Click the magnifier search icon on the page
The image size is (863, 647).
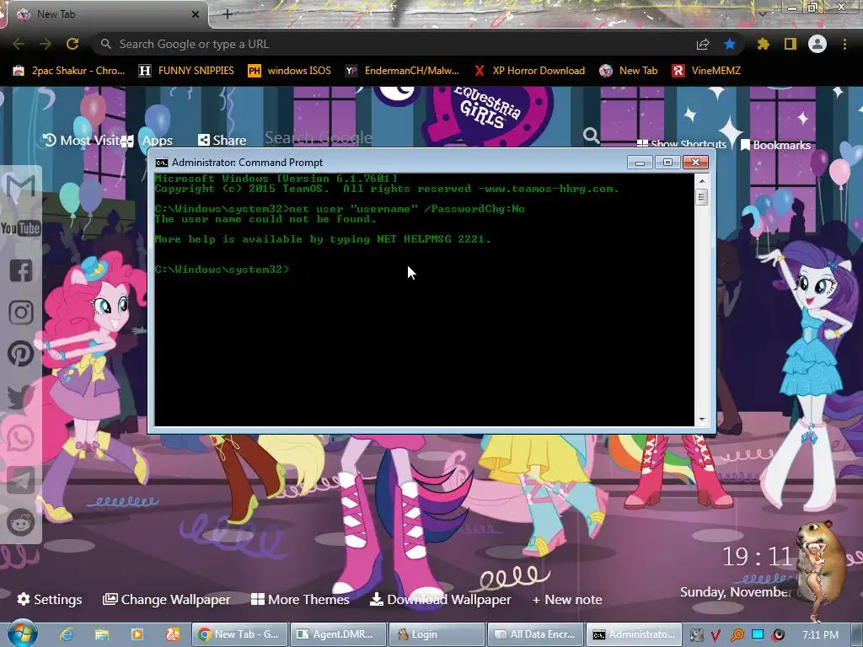tap(591, 136)
